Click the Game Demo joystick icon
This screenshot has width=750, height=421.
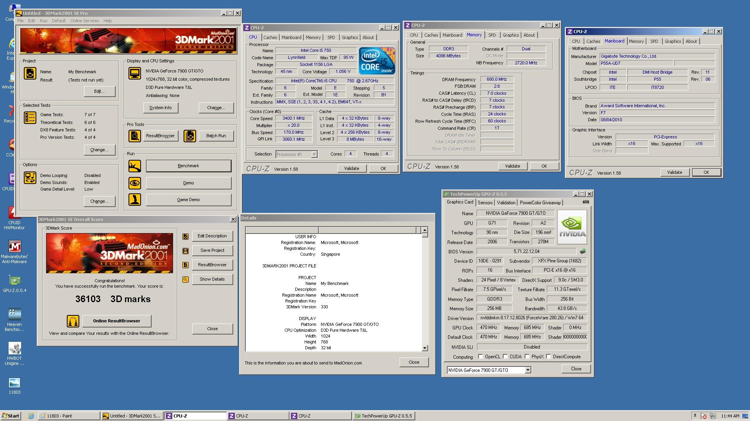point(135,200)
